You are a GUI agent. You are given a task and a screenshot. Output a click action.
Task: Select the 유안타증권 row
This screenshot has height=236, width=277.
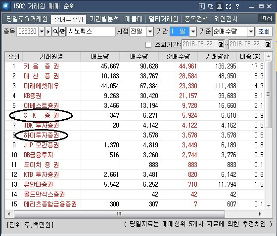coord(135,185)
